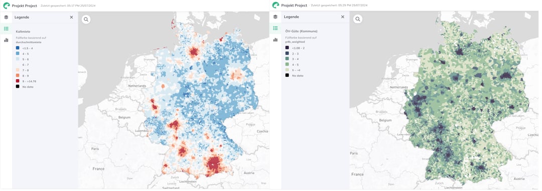Close the Legende panel showing ÖV-Güte
This screenshot has height=191, width=542.
coord(343,17)
